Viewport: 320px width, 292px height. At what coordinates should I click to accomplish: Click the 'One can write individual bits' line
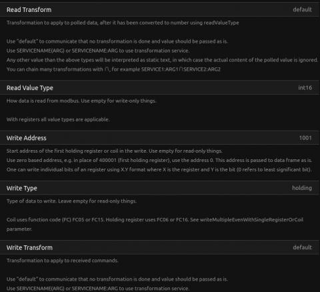coord(159,169)
